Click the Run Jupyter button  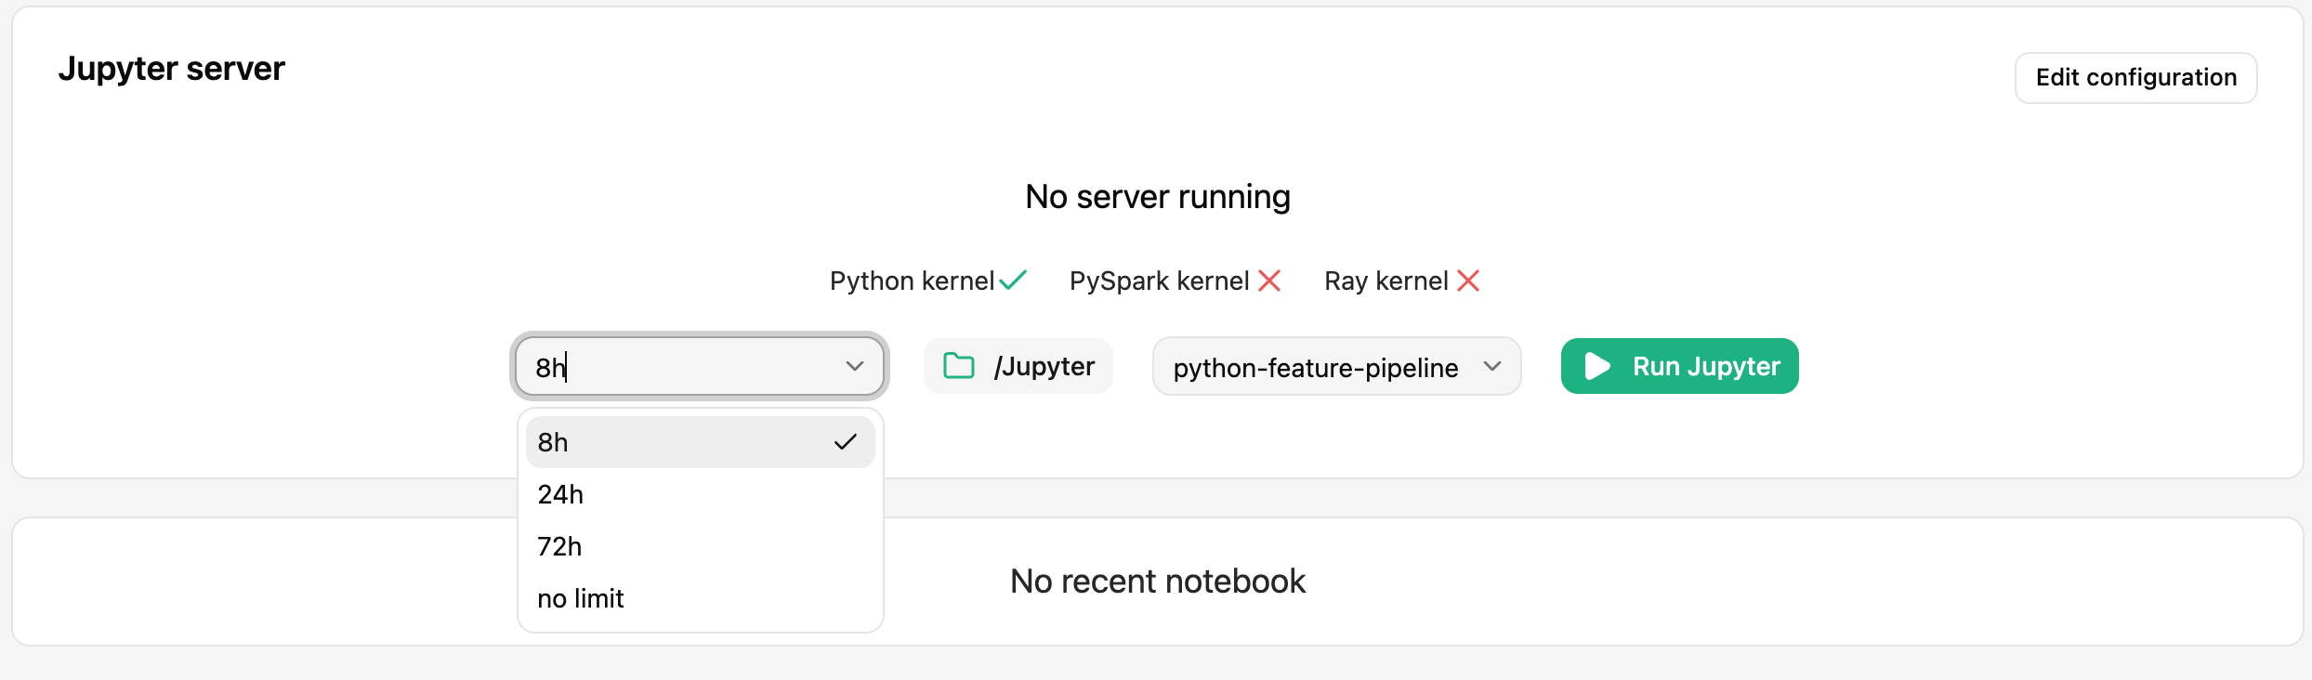1679,366
